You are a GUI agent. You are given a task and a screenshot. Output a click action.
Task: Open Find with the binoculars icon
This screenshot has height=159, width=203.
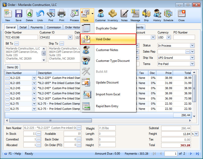(x=51, y=15)
